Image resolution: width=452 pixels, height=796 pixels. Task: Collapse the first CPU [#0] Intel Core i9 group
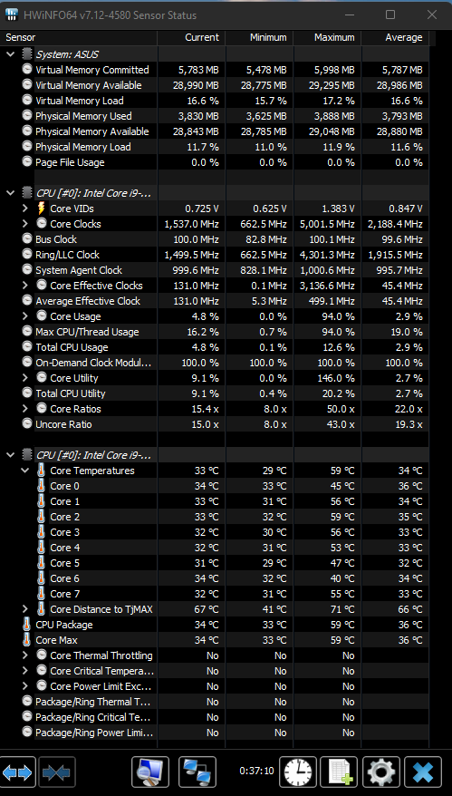coord(11,193)
